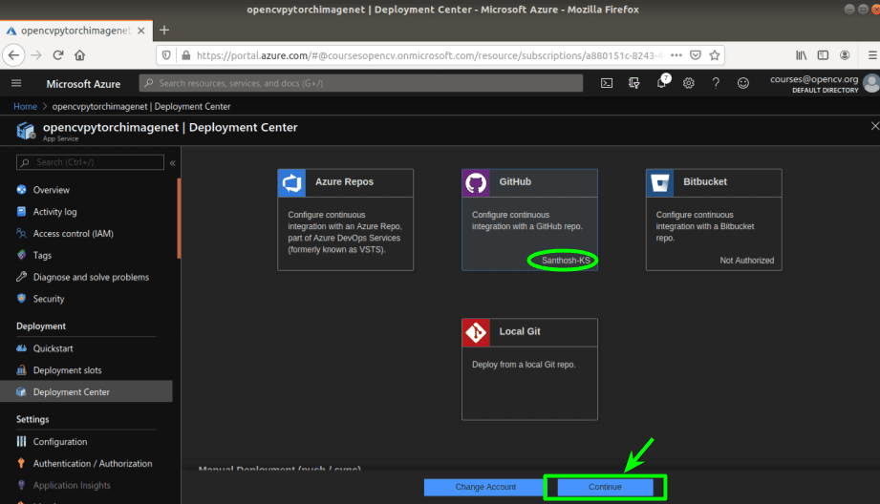Select the Azure Repos card
The image size is (880, 504).
pyautogui.click(x=345, y=220)
